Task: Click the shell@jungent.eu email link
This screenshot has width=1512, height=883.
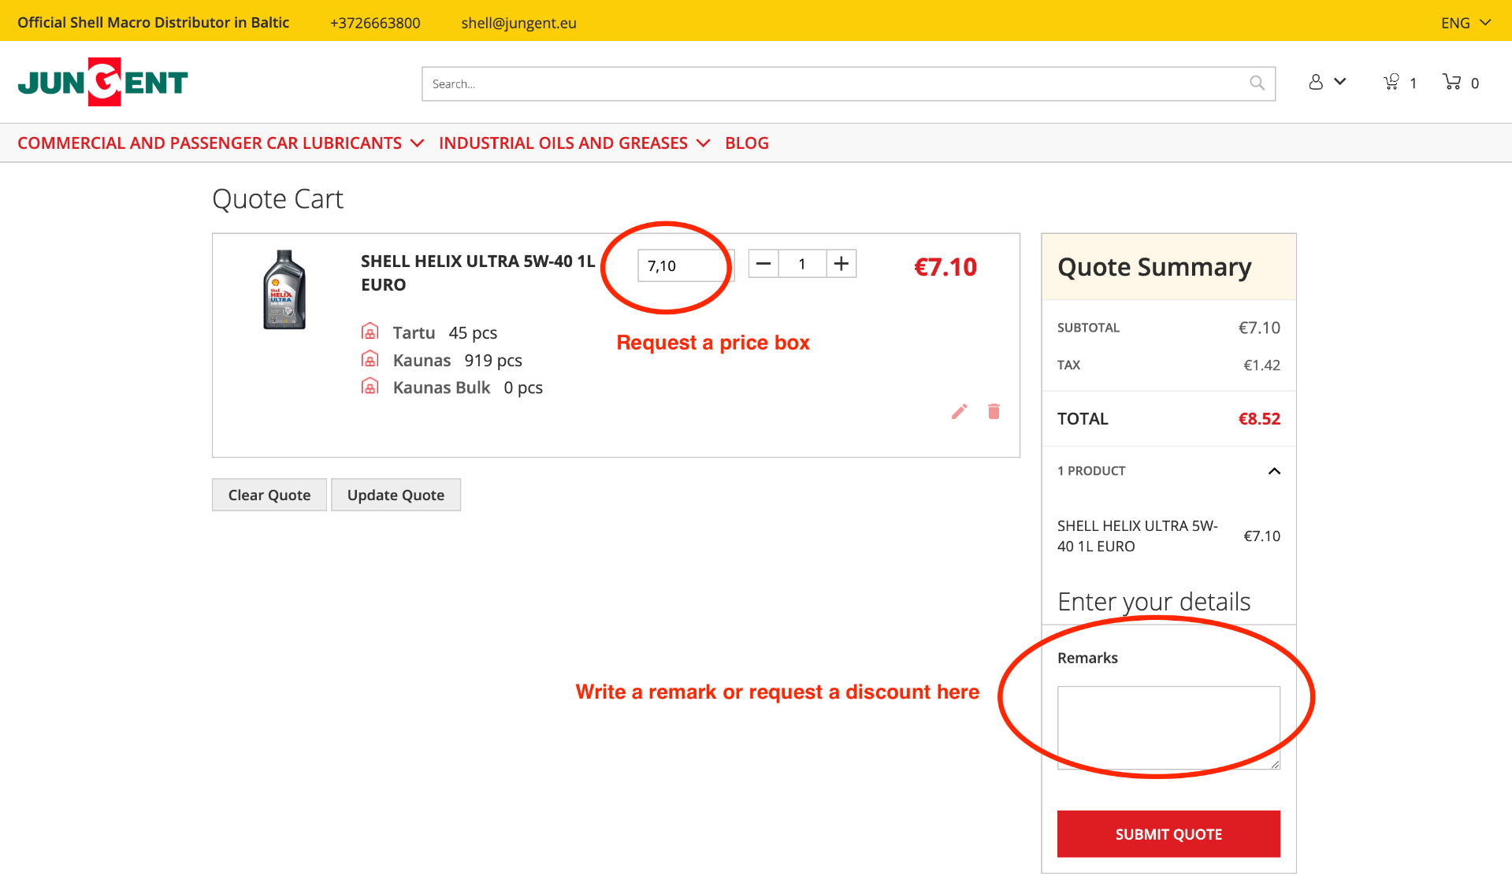Action: (518, 22)
